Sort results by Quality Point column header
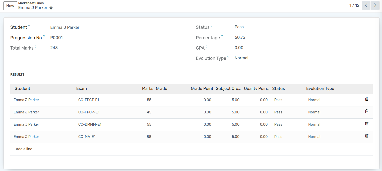This screenshot has height=171, width=382. [257, 88]
